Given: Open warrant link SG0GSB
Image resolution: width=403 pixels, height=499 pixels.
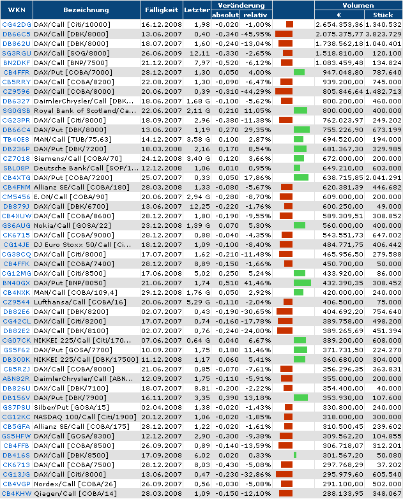Looking at the screenshot, I should click(x=17, y=111).
